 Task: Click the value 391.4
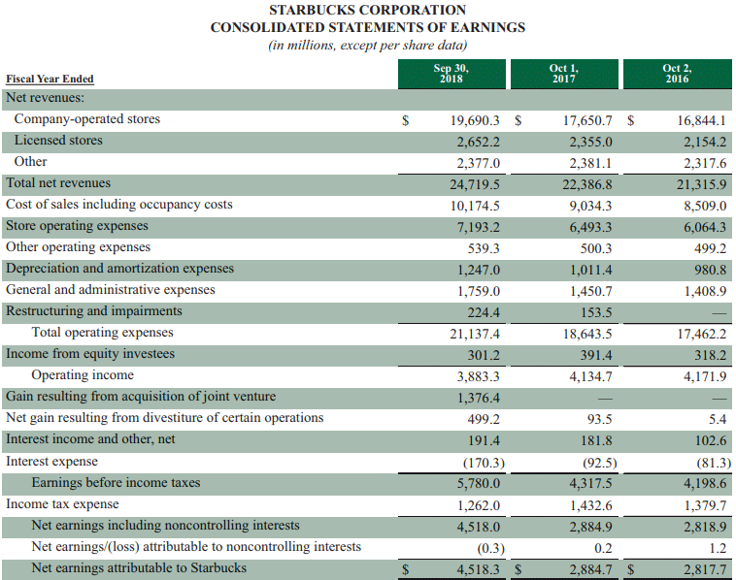pyautogui.click(x=596, y=355)
